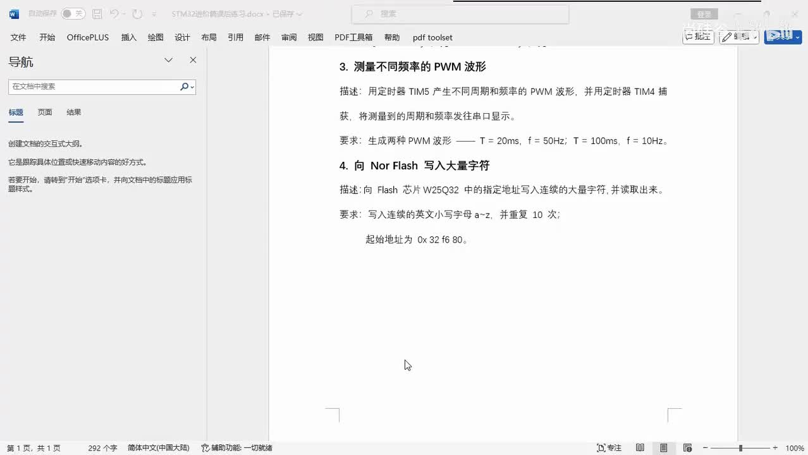Image resolution: width=808 pixels, height=455 pixels.
Task: Click heading '4. 向 Nor Flash 写入大量字符'
Action: click(x=414, y=166)
